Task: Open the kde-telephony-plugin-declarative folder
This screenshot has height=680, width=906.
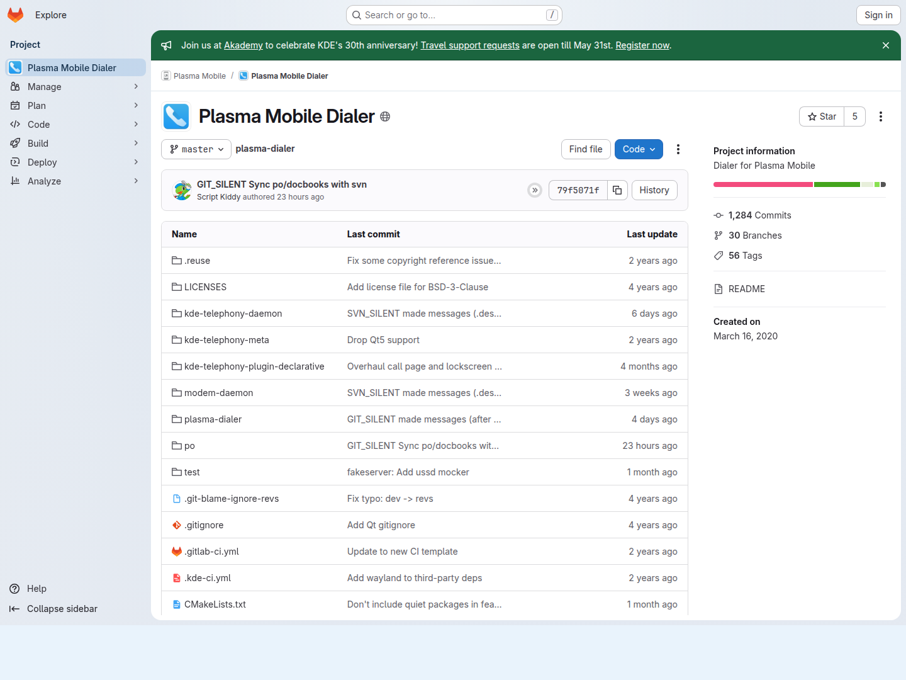Action: click(x=254, y=366)
